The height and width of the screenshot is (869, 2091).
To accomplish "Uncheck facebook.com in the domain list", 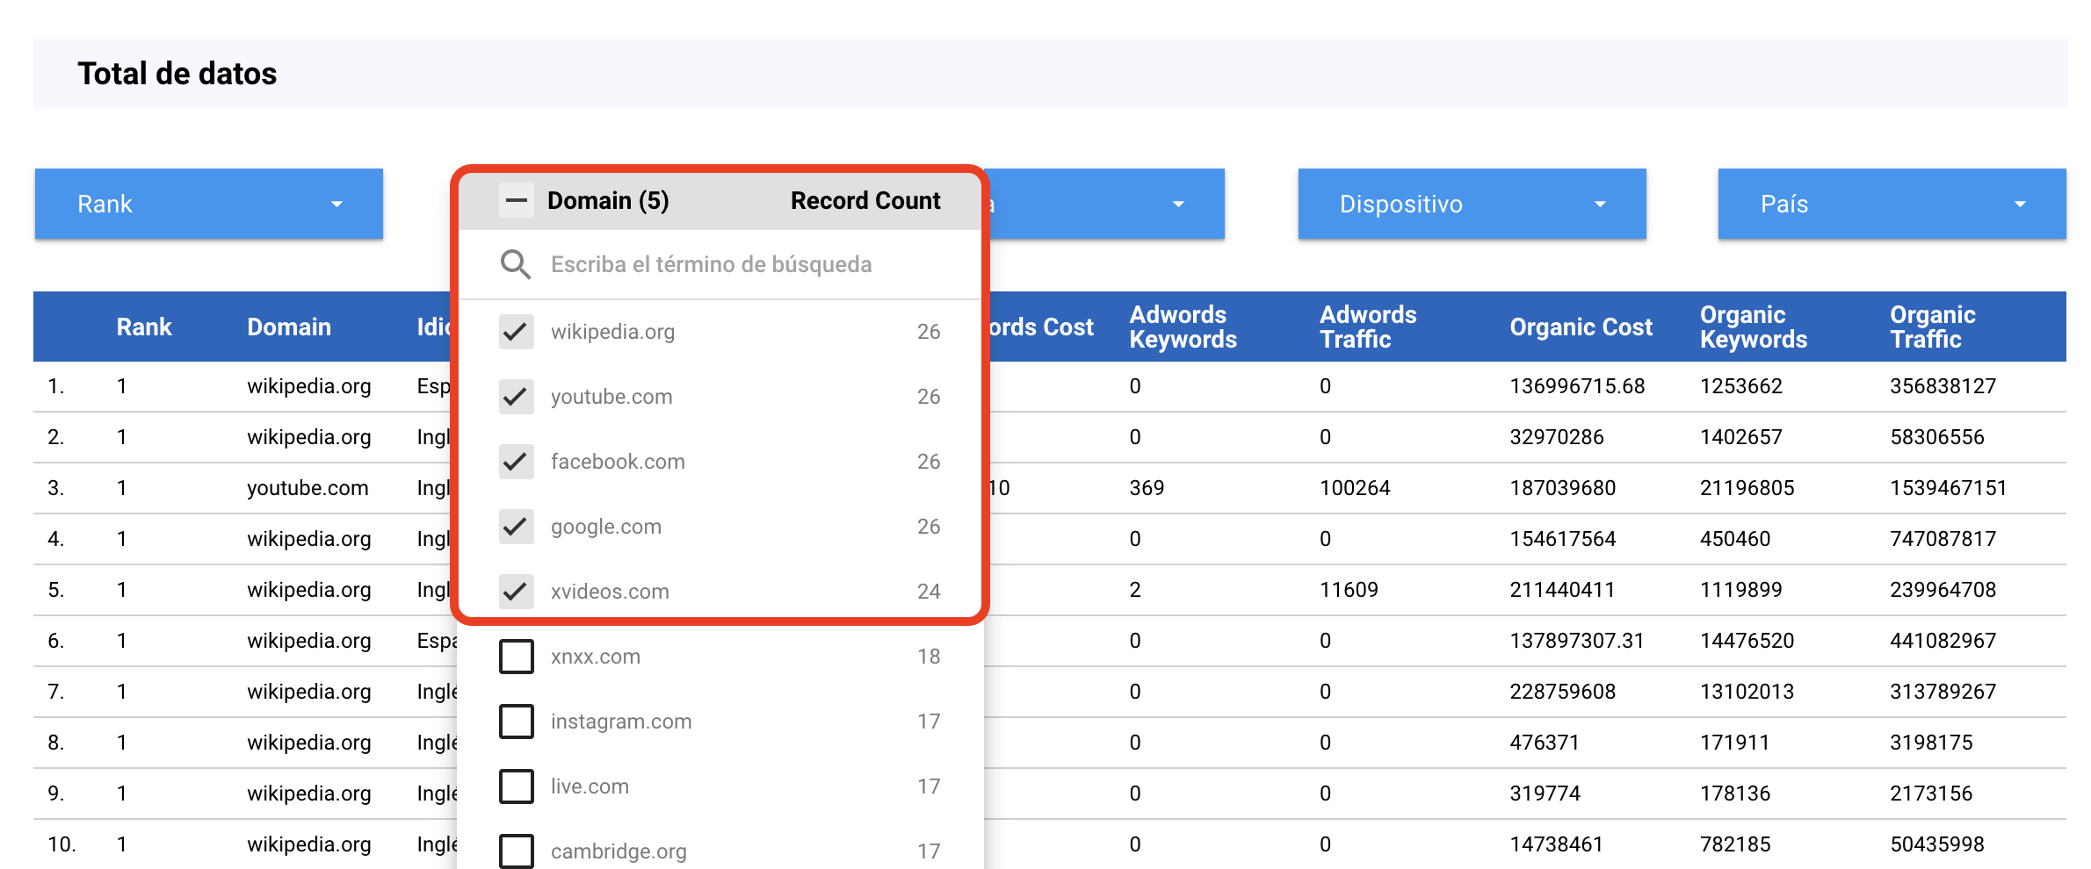I will point(517,462).
